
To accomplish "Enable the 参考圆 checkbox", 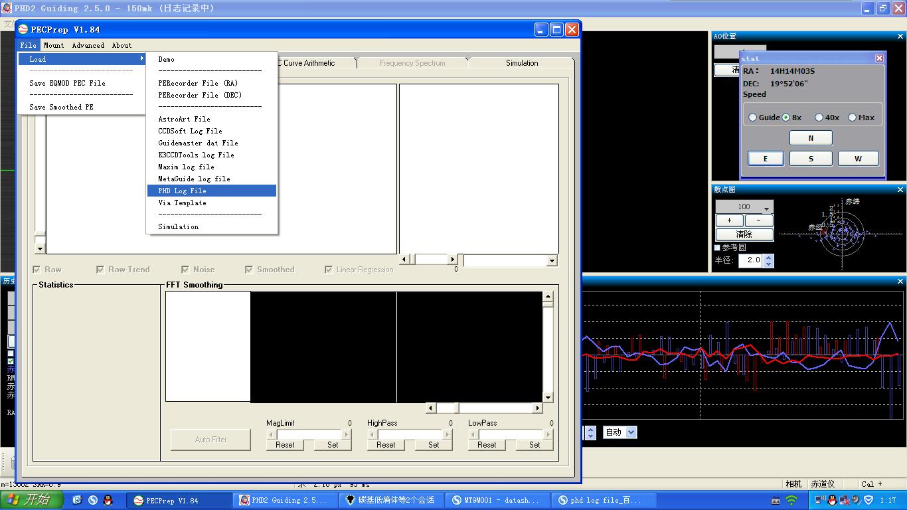I will (x=717, y=248).
